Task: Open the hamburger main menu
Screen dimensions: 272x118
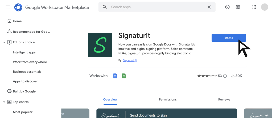Action: click(8, 7)
